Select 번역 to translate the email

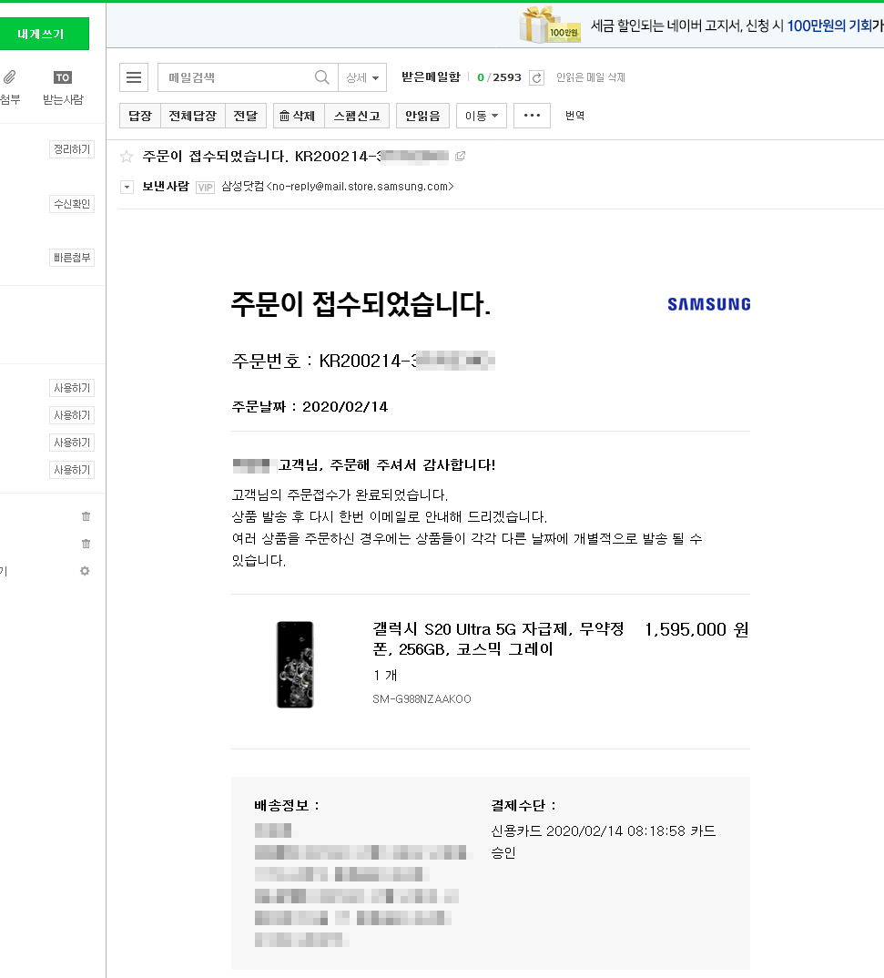pos(574,116)
